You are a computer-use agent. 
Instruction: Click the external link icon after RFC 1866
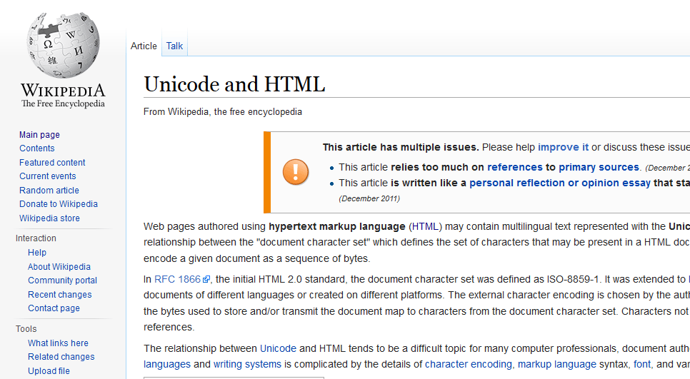click(x=206, y=280)
